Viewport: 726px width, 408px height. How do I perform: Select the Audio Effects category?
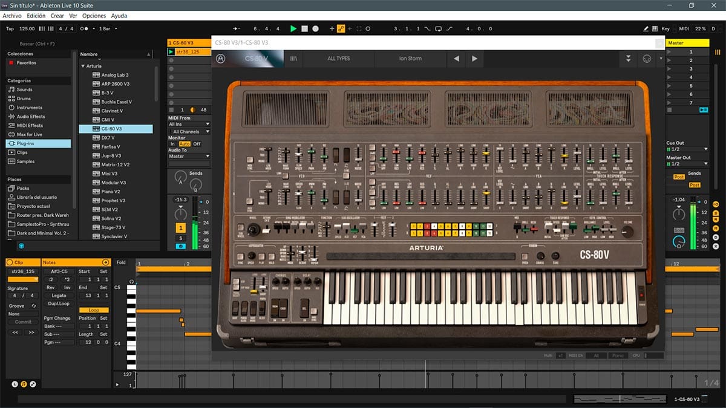[x=31, y=117]
